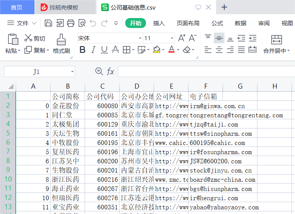Click the Paste clipboard icon
The image size is (295, 214).
click(x=13, y=40)
